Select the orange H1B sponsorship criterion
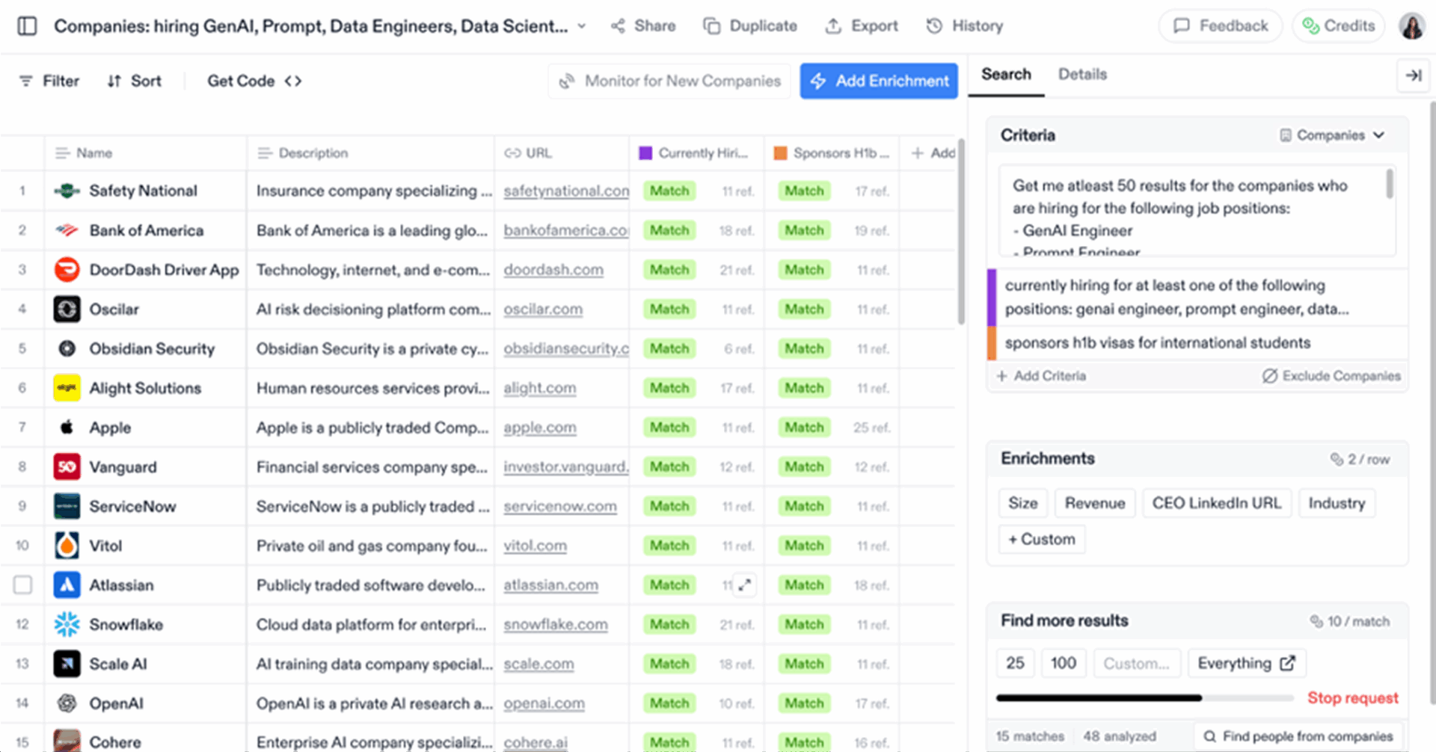1436x752 pixels. coord(1197,343)
